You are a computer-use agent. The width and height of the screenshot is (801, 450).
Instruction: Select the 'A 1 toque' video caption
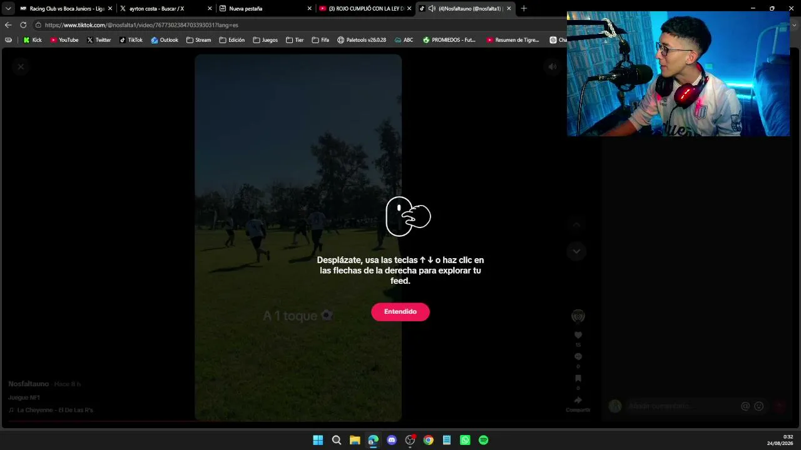pyautogui.click(x=298, y=316)
